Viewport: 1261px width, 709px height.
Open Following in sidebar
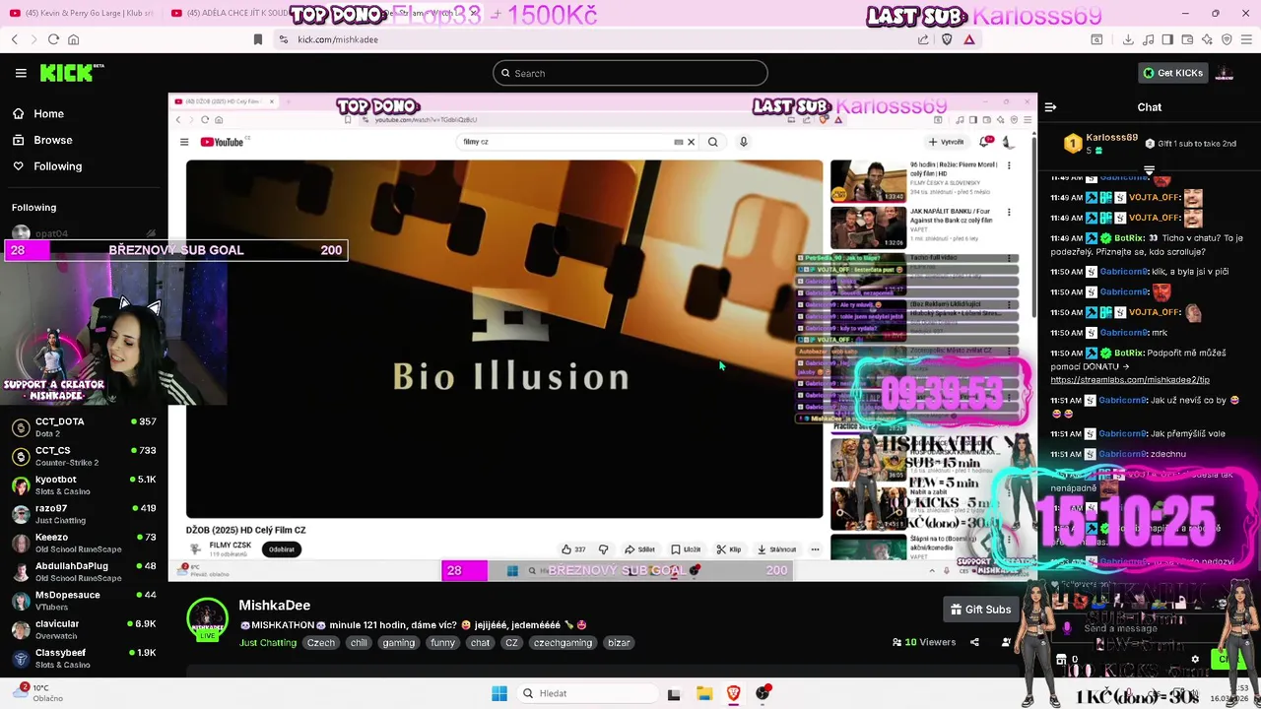point(57,166)
